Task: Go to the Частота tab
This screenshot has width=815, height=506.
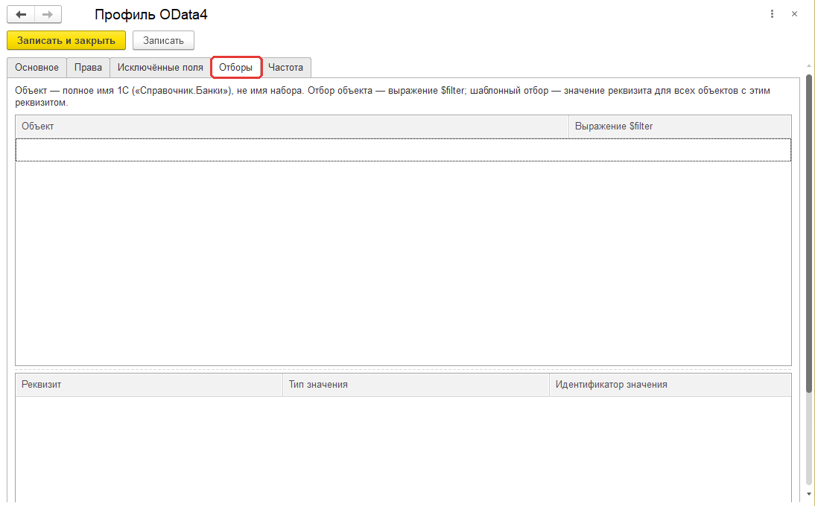Action: coord(285,68)
